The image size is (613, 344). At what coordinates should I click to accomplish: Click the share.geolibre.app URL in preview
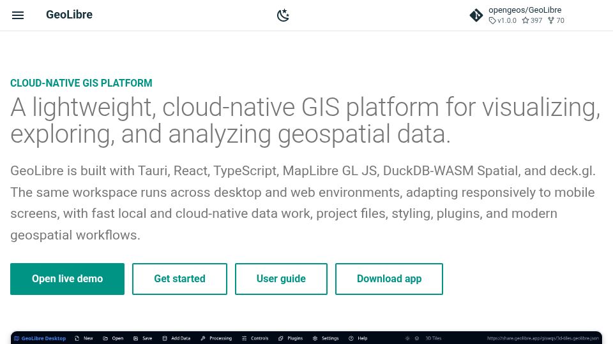click(x=543, y=338)
